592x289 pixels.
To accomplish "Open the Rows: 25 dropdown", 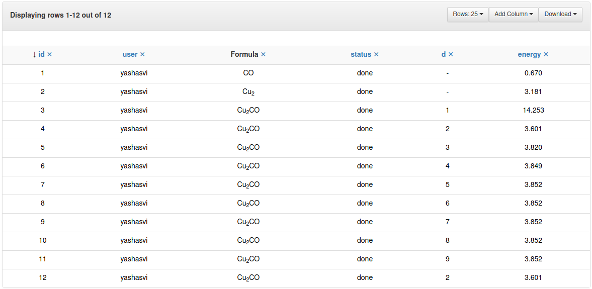I will coord(468,14).
